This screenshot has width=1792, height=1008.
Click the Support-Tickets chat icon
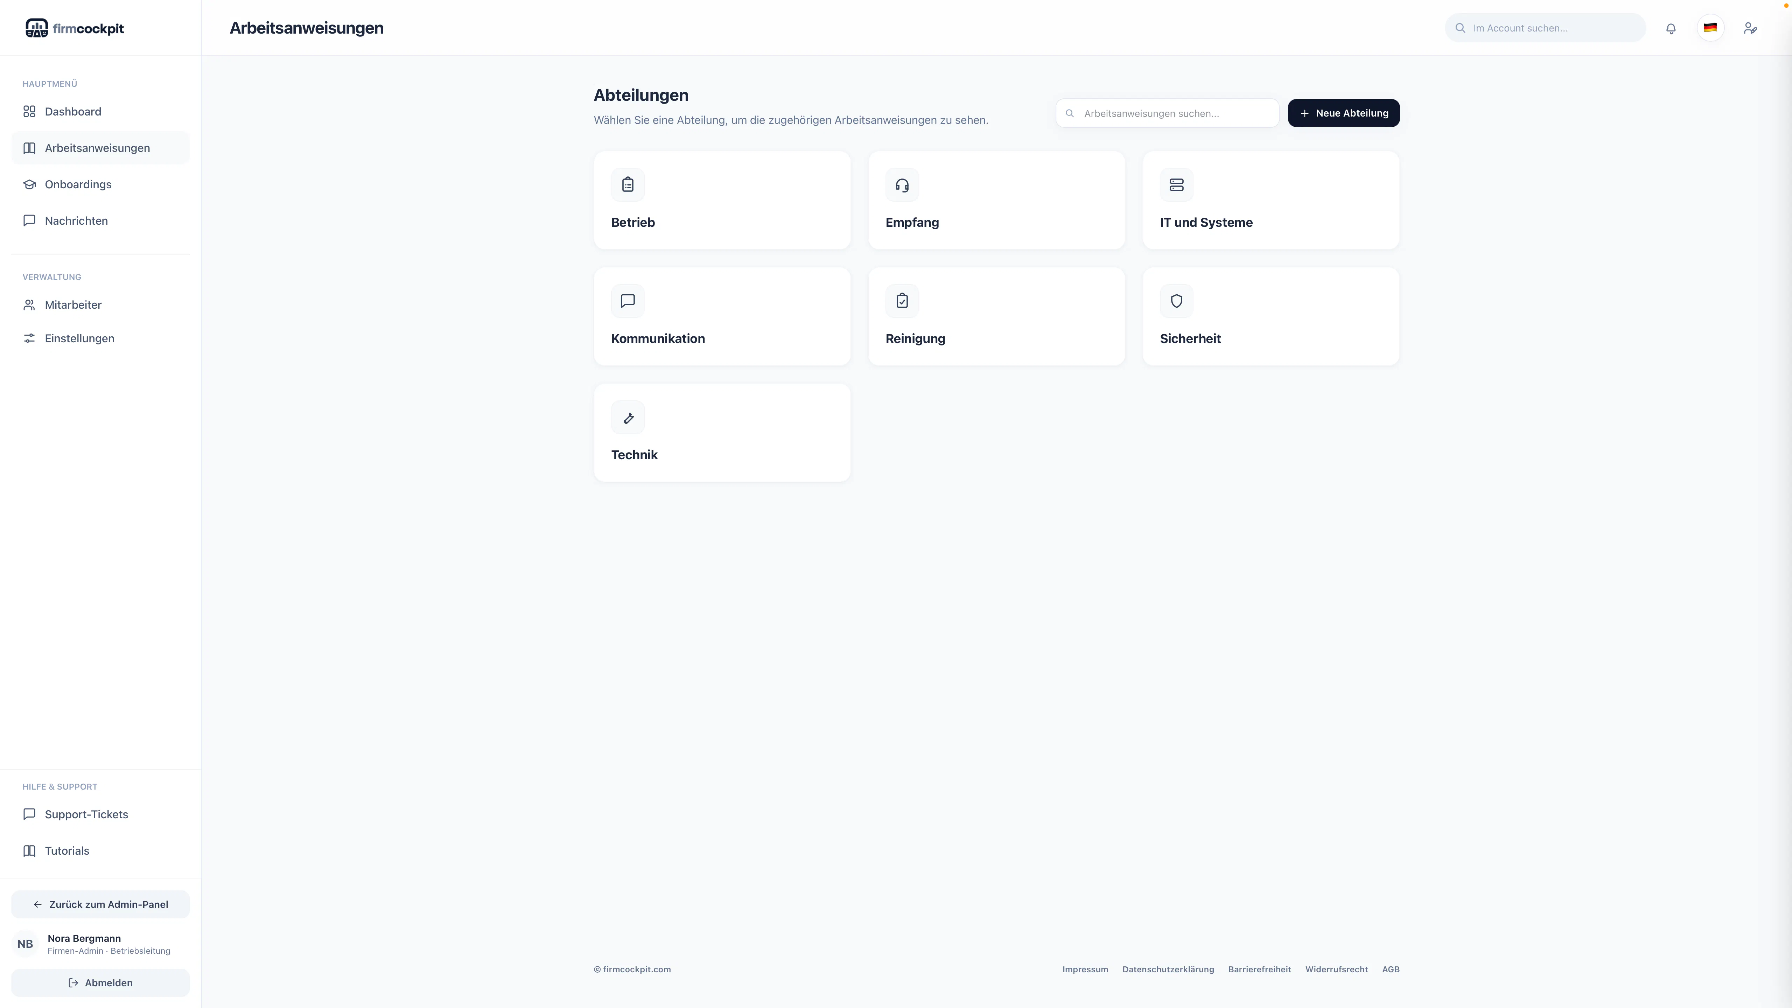coord(29,814)
